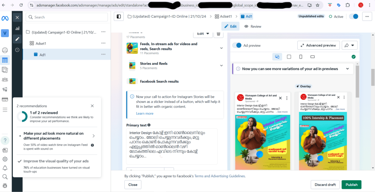Click the Adset1 breadcrumb
The image size is (375, 192).
223,16
